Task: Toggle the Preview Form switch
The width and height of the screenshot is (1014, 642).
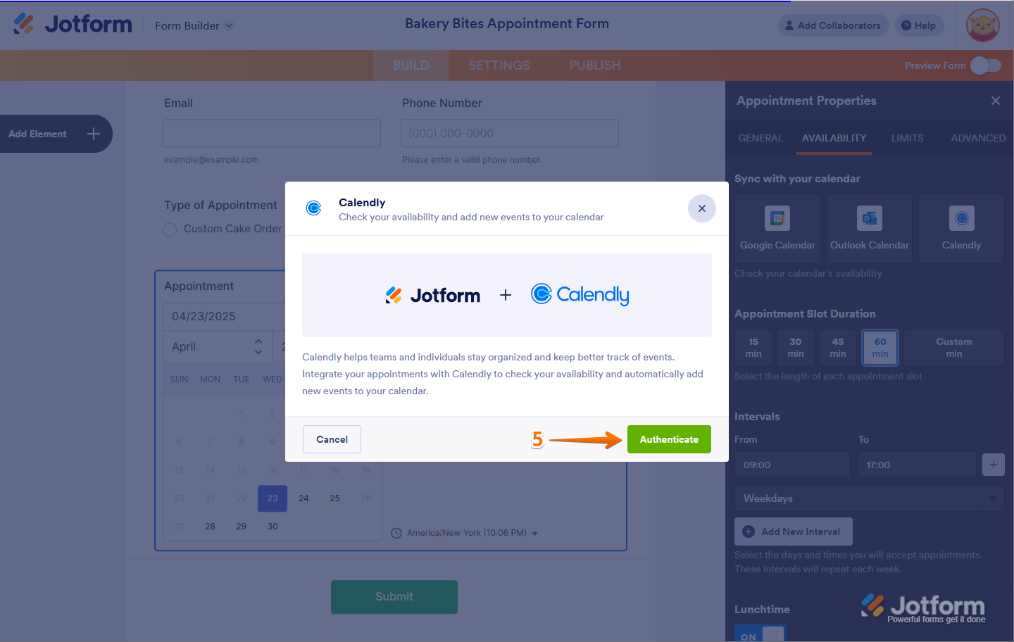Action: 985,65
